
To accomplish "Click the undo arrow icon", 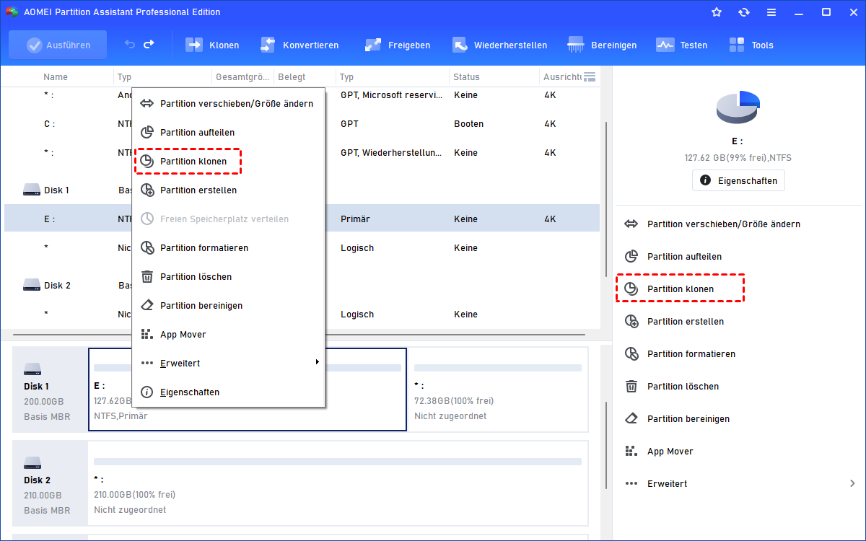I will (x=130, y=45).
